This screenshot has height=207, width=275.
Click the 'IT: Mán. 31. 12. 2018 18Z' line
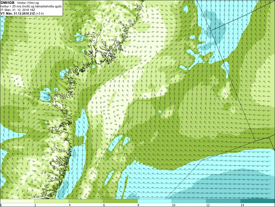point(18,10)
